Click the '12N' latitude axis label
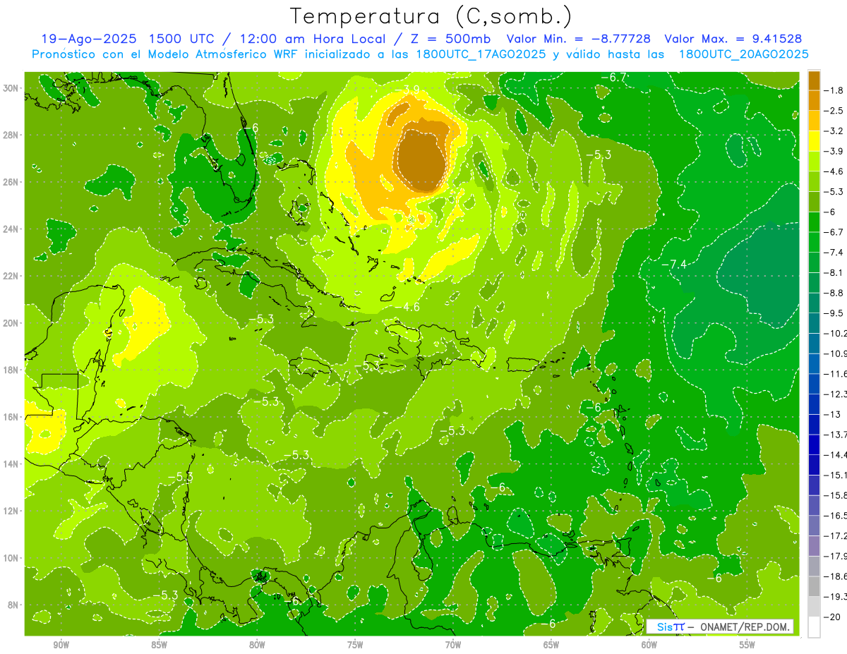The width and height of the screenshot is (847, 654). [x=10, y=511]
